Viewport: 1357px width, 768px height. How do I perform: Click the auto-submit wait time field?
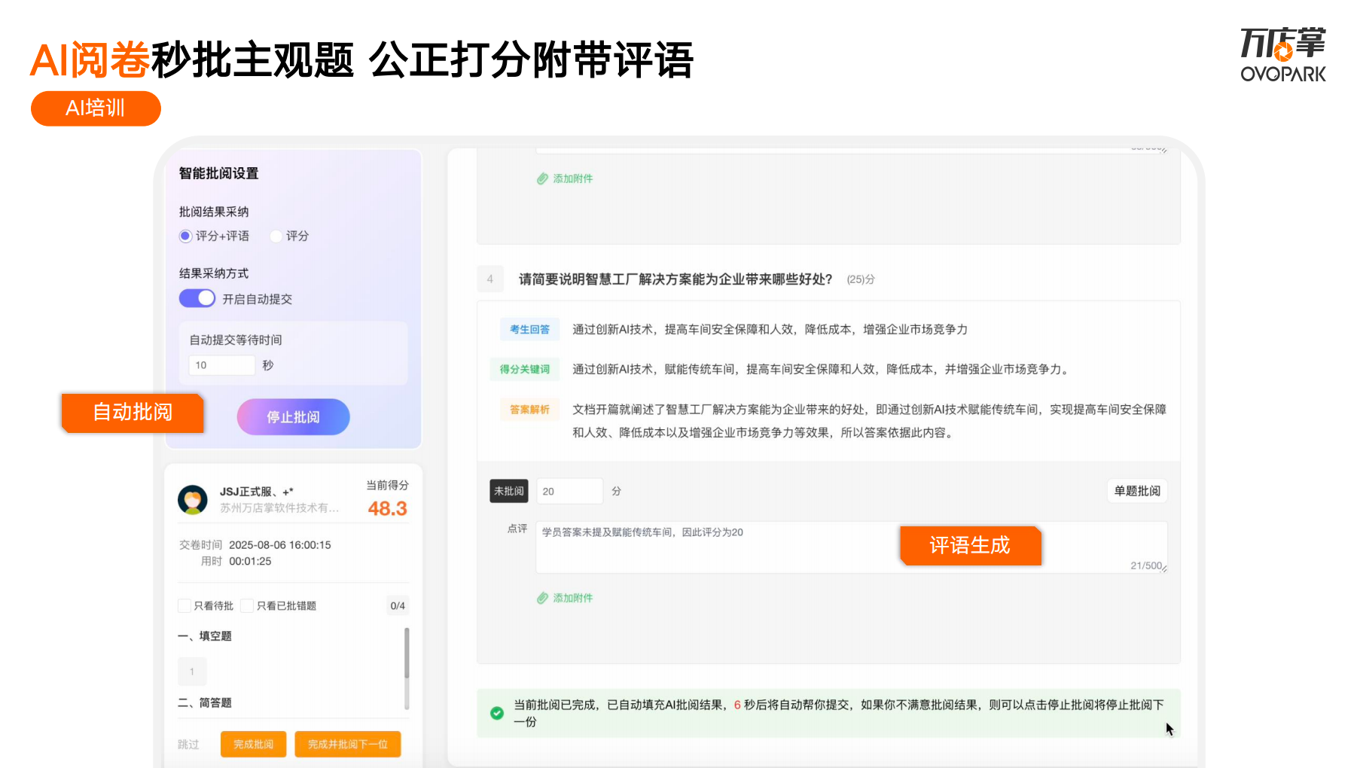pyautogui.click(x=221, y=365)
